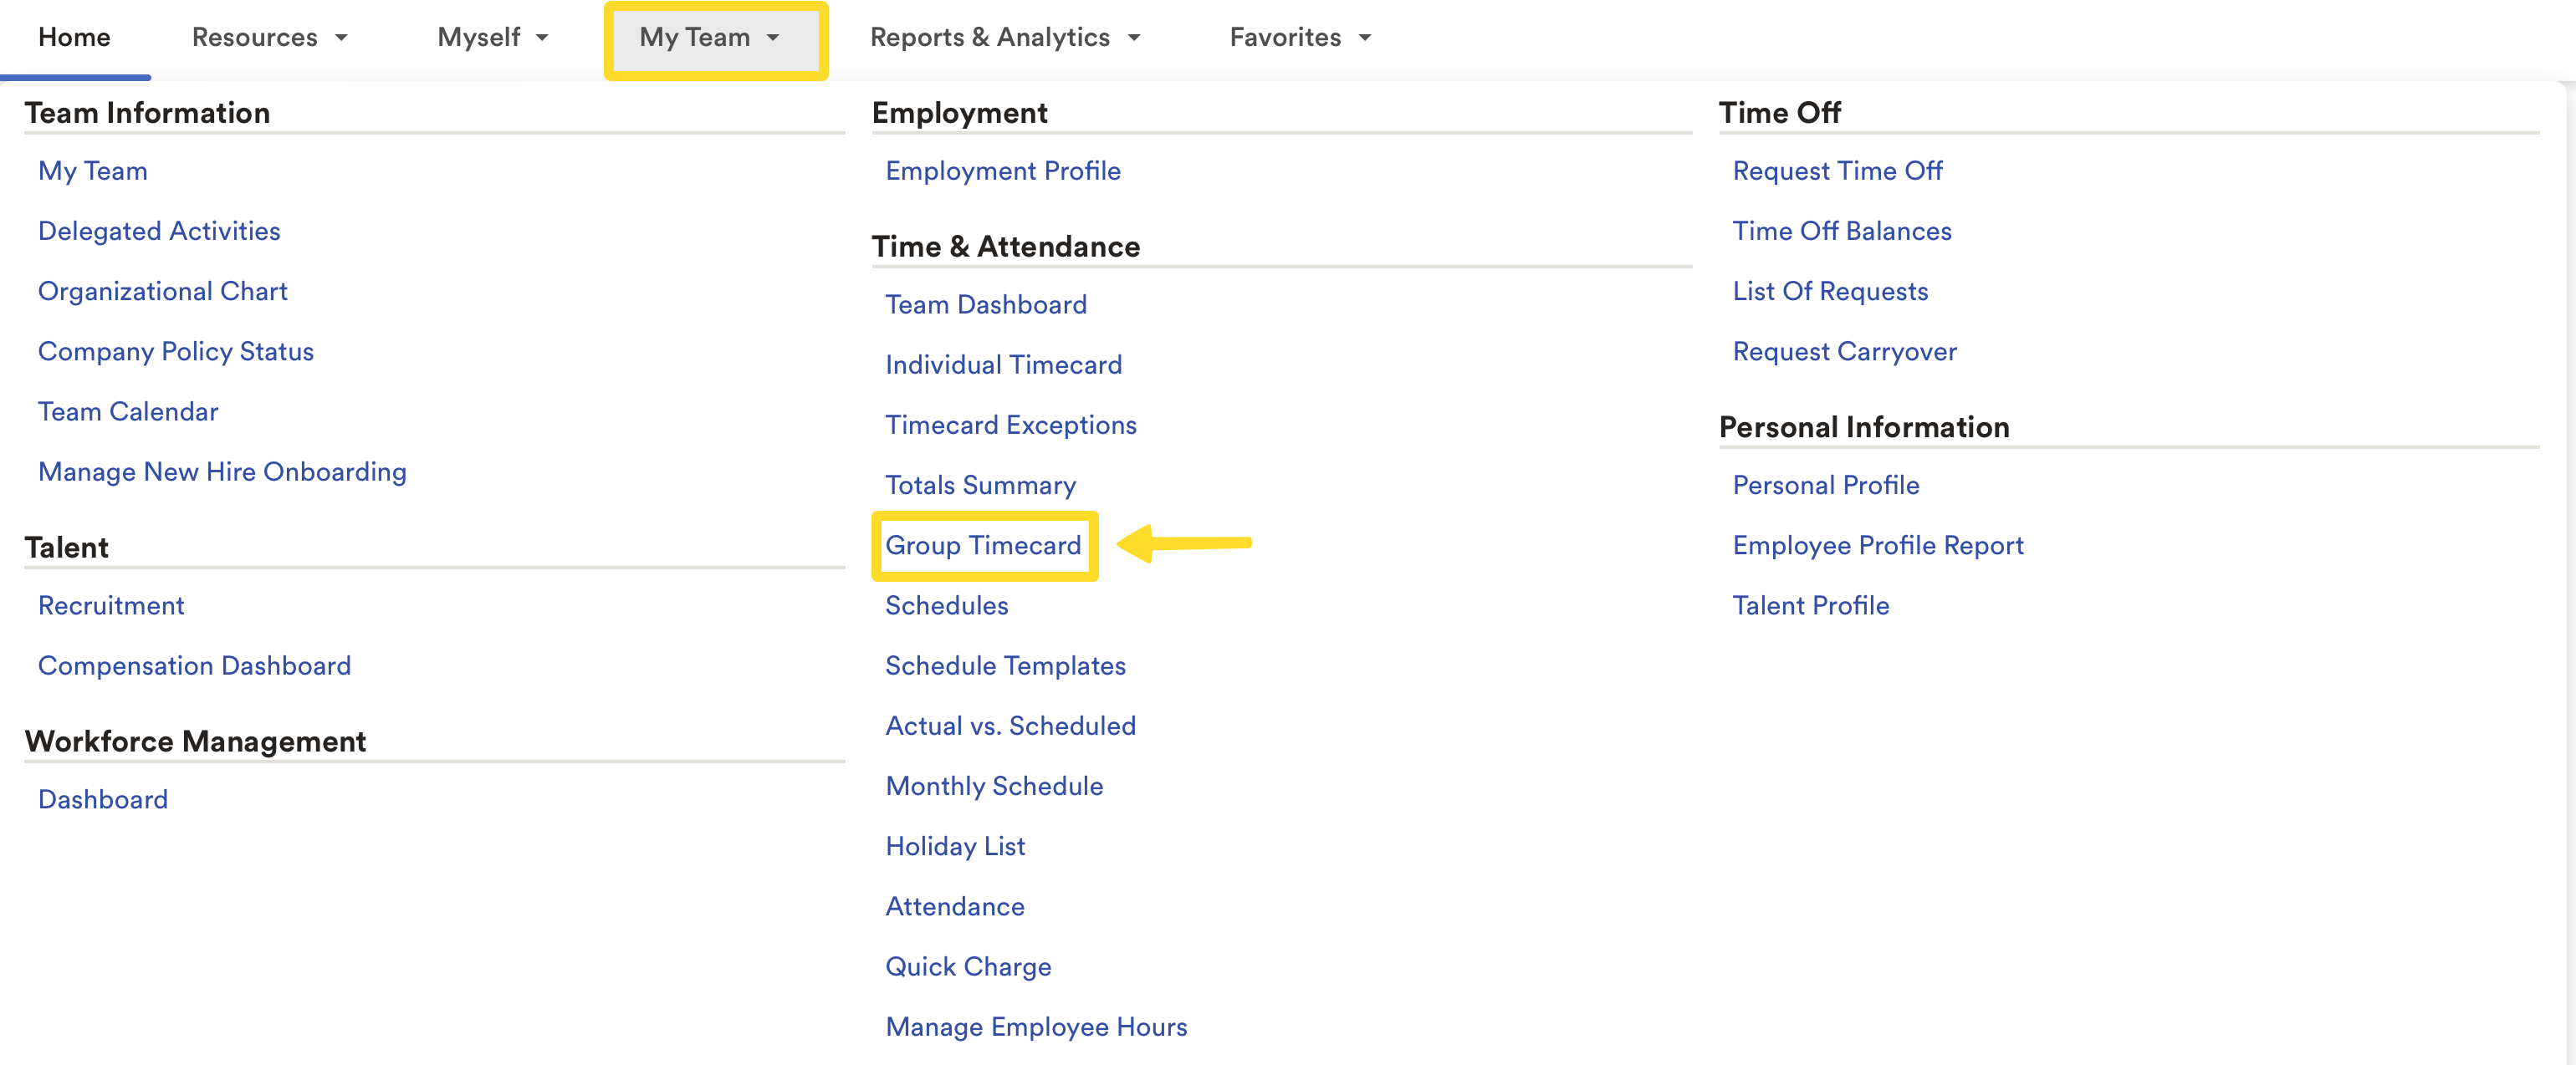
Task: Open Timecard Exceptions page
Action: pyautogui.click(x=1010, y=425)
